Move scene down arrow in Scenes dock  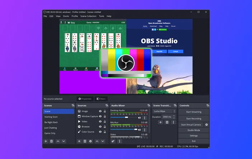click(64, 141)
